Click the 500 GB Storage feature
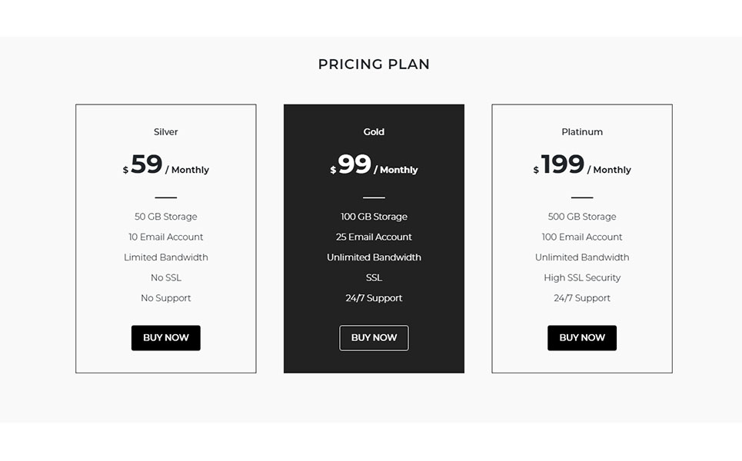Viewport: 742px width, 461px height. (582, 217)
